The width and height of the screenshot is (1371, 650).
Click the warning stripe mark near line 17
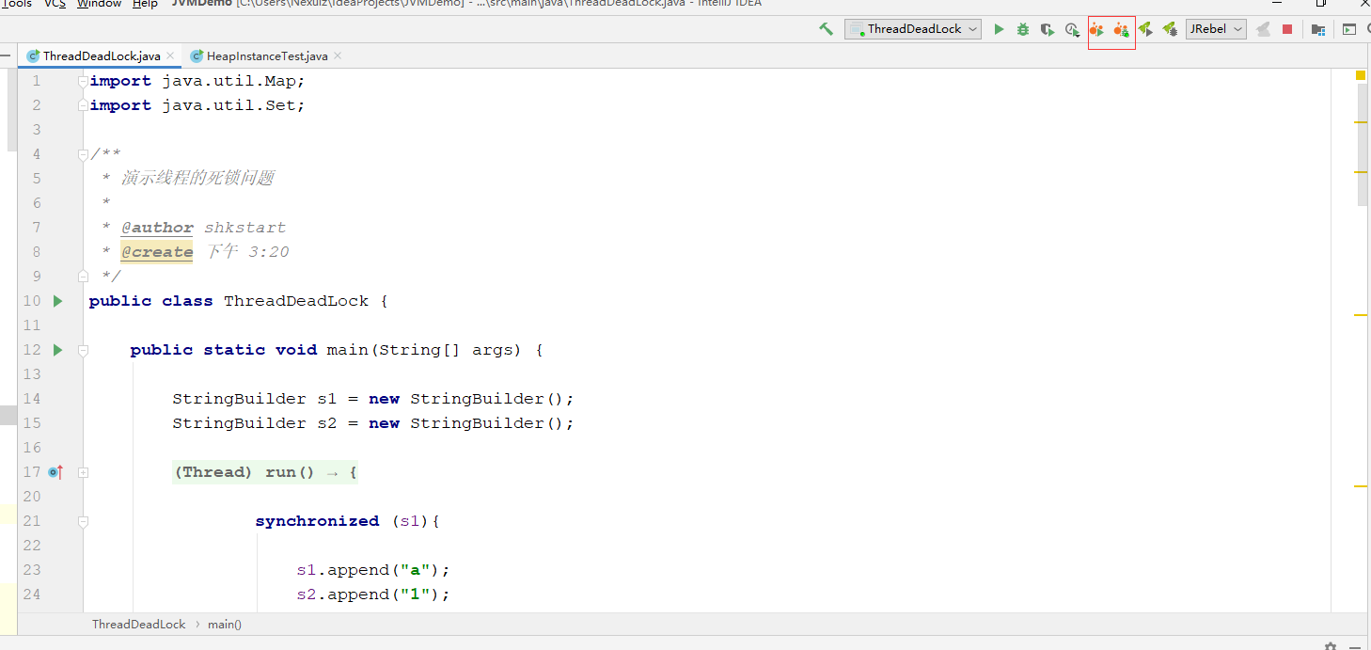coord(1360,486)
